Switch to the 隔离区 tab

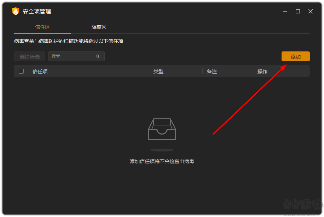coord(99,27)
